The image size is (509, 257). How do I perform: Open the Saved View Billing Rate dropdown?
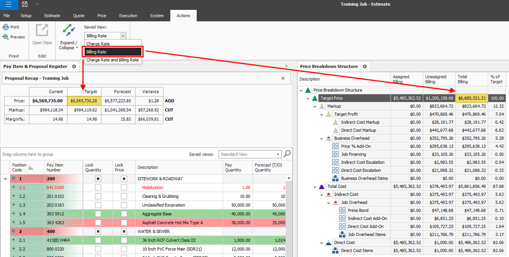(x=123, y=36)
